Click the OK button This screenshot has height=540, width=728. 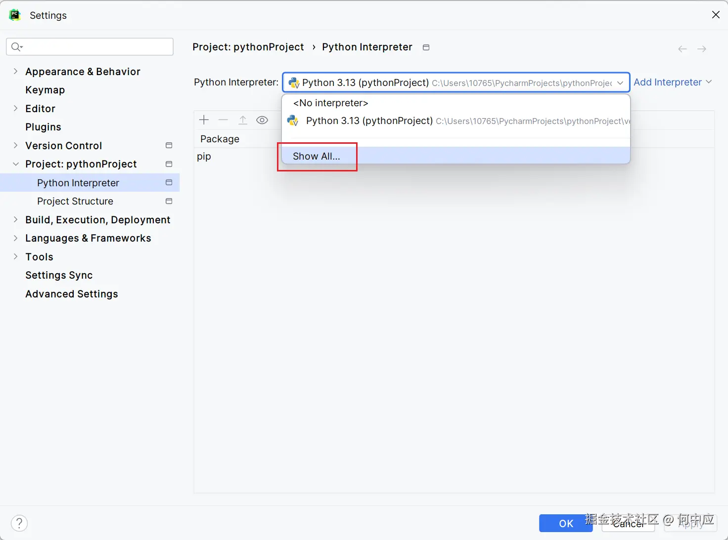565,523
